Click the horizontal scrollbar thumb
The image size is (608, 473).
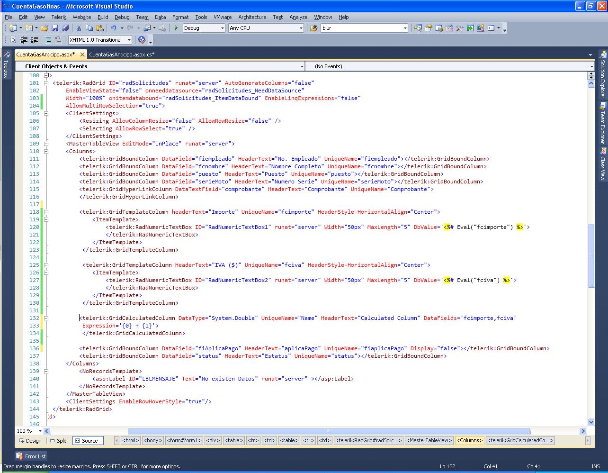[x=329, y=431]
